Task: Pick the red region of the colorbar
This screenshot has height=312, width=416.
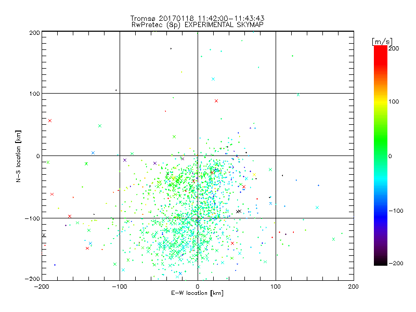Action: pyautogui.click(x=381, y=55)
